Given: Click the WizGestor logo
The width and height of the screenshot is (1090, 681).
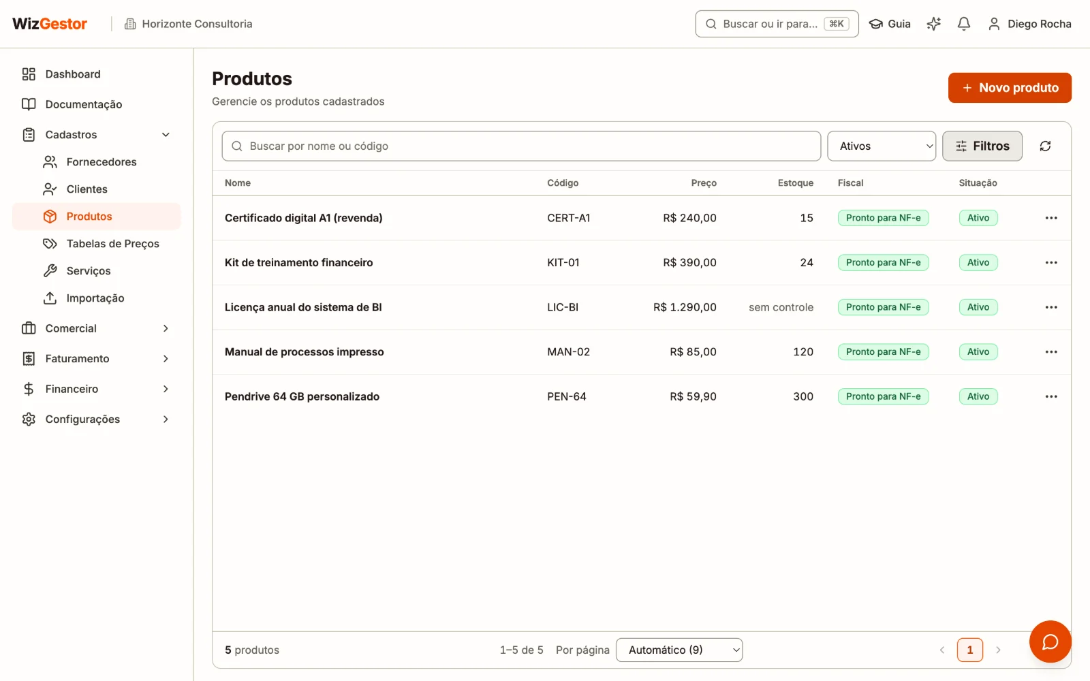Looking at the screenshot, I should click(50, 24).
